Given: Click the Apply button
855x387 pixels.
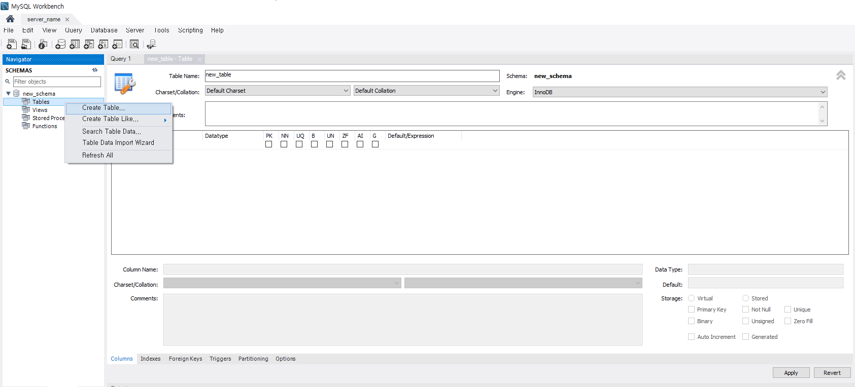Looking at the screenshot, I should pyautogui.click(x=791, y=373).
